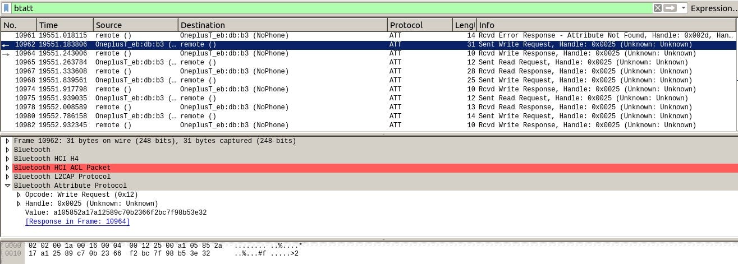Sort packets by the Length column header
738x264 pixels.
pyautogui.click(x=464, y=25)
